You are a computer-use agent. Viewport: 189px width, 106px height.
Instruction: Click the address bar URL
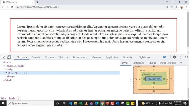click(42, 7)
